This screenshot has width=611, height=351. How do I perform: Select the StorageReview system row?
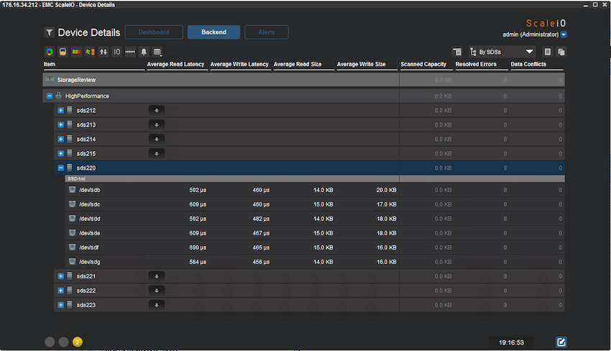[x=303, y=80]
